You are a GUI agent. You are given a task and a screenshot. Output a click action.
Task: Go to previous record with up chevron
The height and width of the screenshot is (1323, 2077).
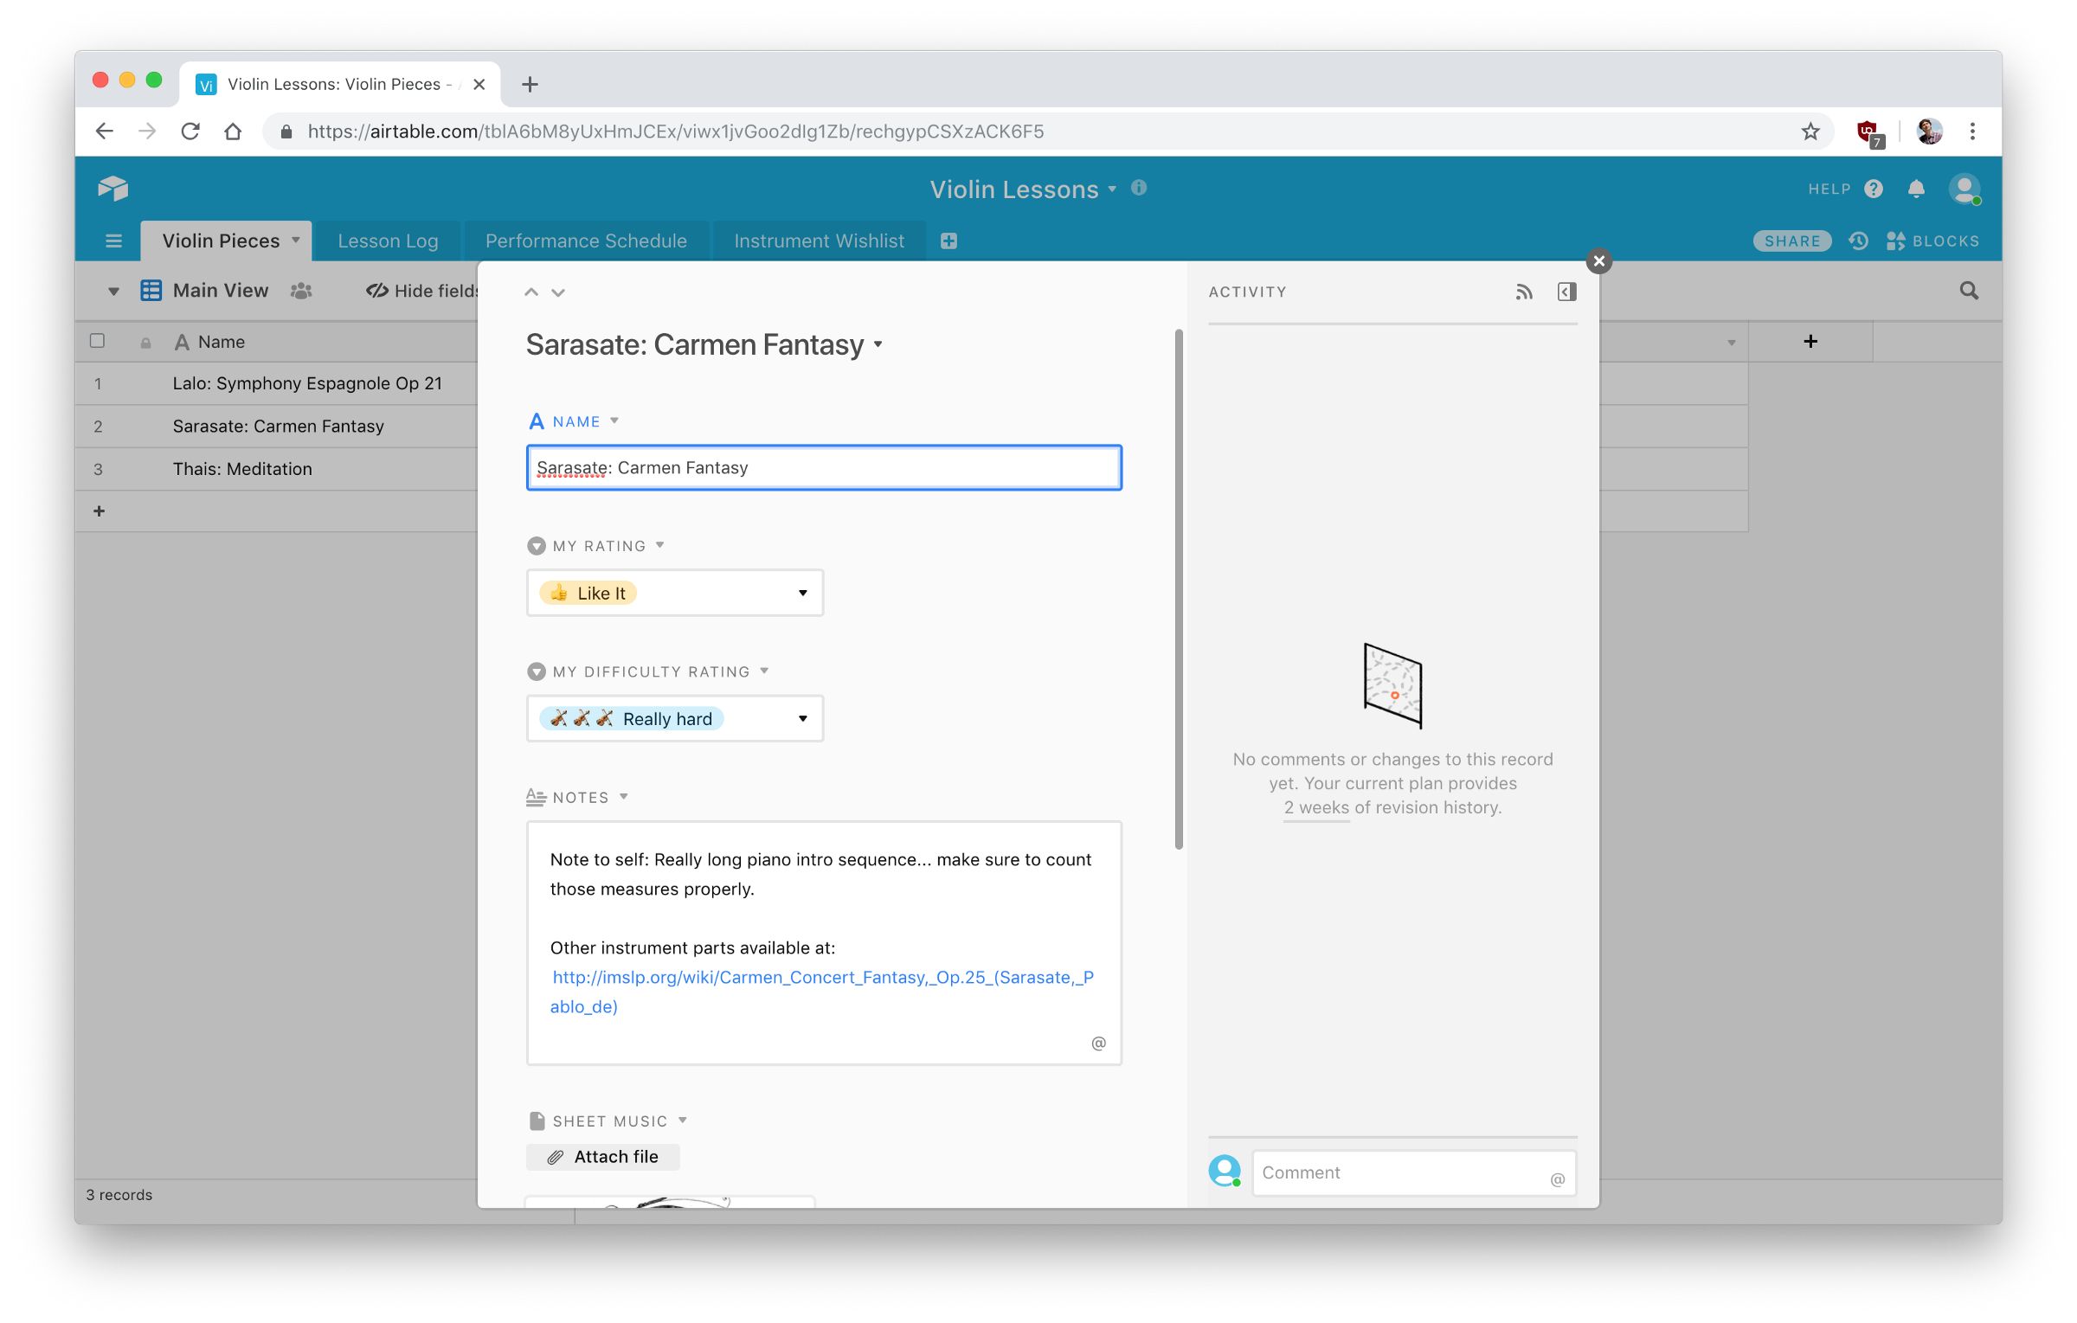pyautogui.click(x=531, y=292)
